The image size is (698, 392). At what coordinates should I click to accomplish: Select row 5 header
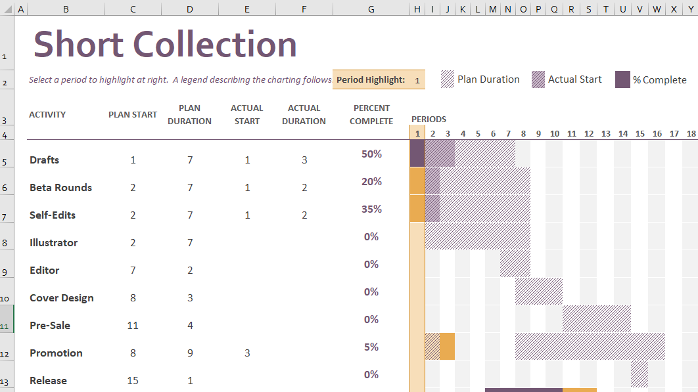click(x=7, y=154)
